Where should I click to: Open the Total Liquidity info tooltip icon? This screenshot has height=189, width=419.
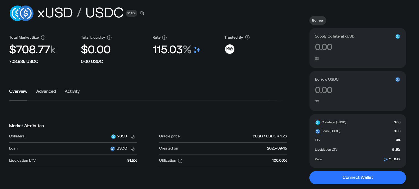[x=109, y=37]
